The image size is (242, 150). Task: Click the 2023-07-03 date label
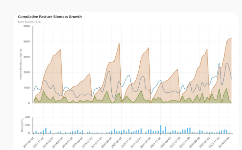pos(205,142)
